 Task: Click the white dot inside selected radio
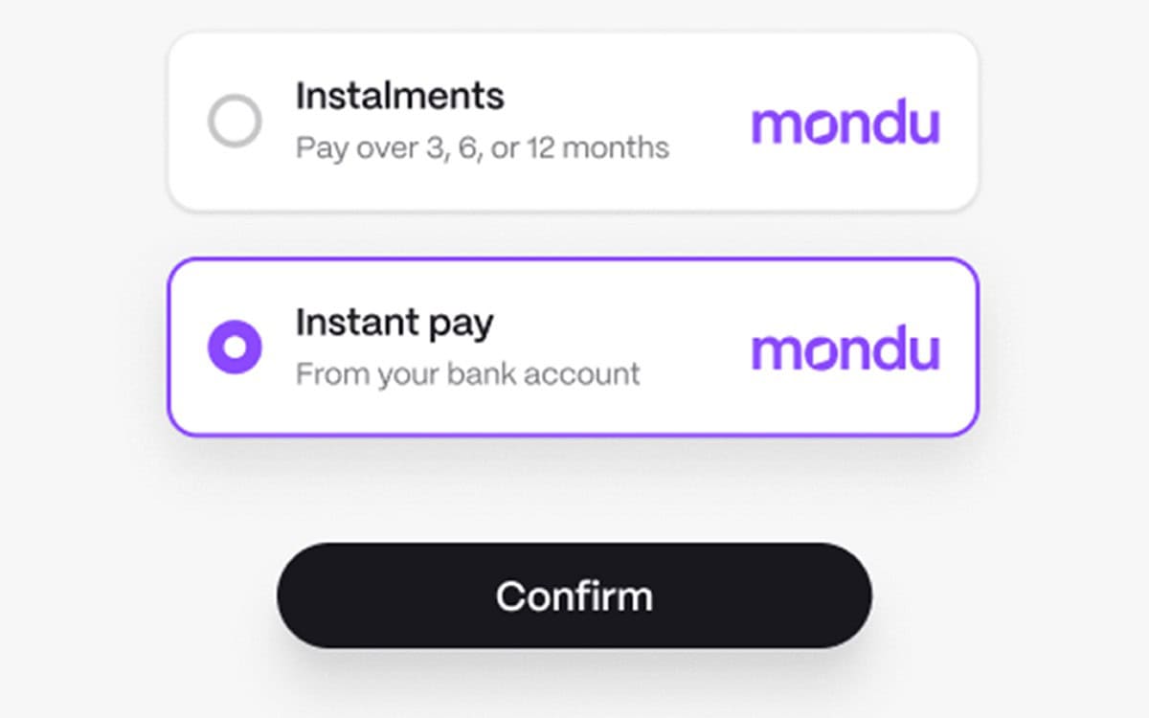point(235,347)
